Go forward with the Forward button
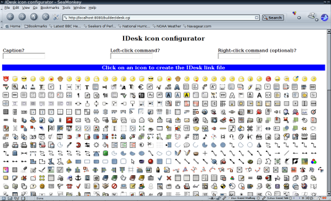Image resolution: width=331 pixels, height=201 pixels. 22,17
